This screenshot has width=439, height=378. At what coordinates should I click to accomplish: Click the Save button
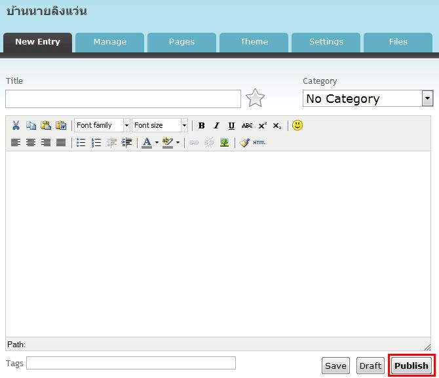pos(335,366)
